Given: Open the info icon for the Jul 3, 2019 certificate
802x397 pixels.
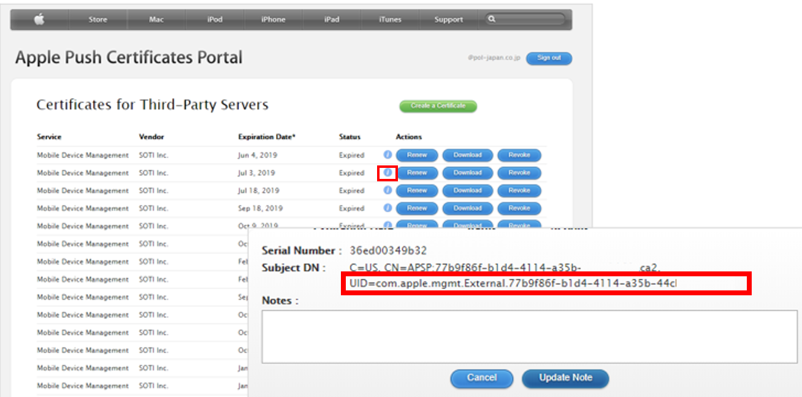Looking at the screenshot, I should click(388, 173).
